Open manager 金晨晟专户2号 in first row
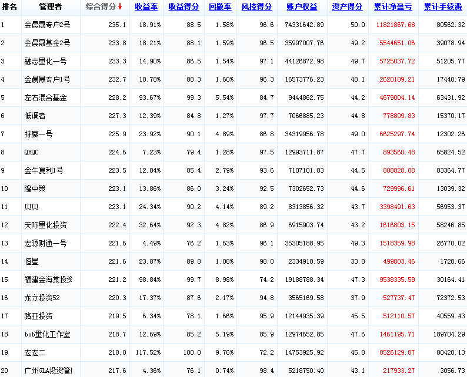Viewport: 467px width, 377px height. (47, 25)
